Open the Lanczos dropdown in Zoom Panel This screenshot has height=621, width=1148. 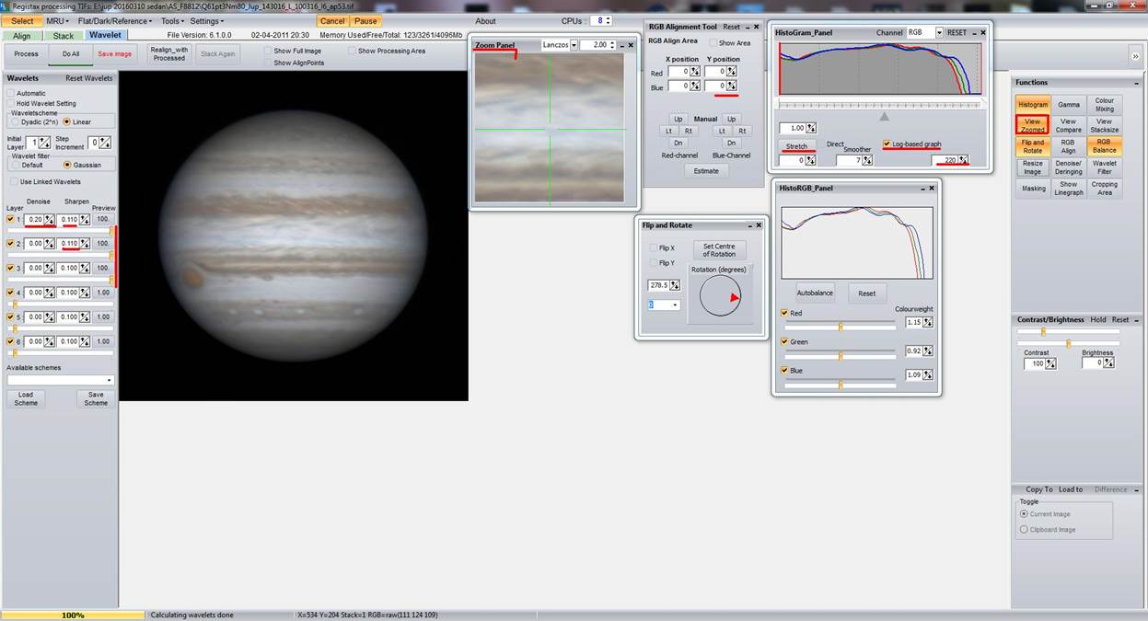coord(574,45)
